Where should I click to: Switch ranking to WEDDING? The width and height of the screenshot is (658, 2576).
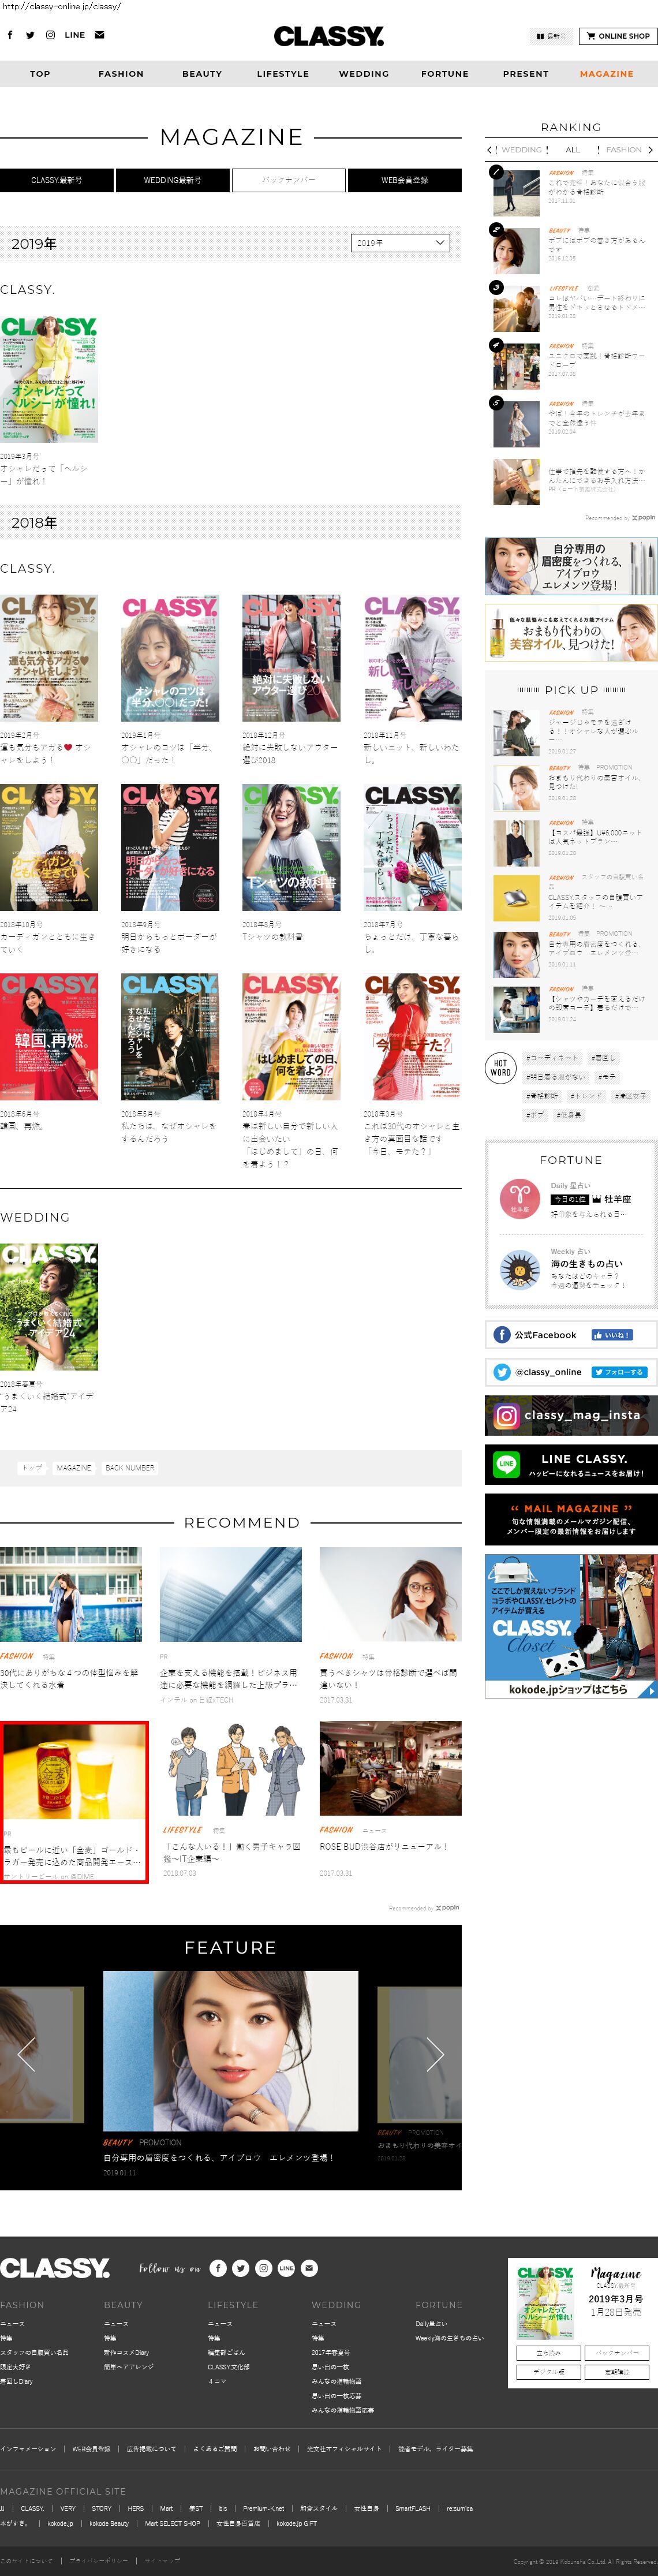pos(521,150)
